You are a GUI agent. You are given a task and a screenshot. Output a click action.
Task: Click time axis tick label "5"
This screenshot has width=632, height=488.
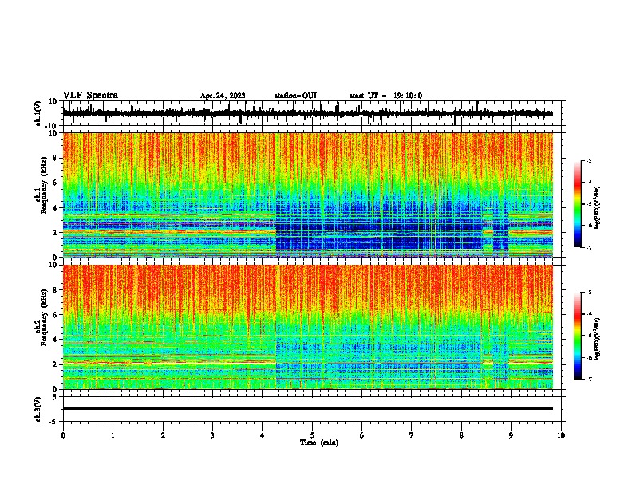tap(312, 435)
